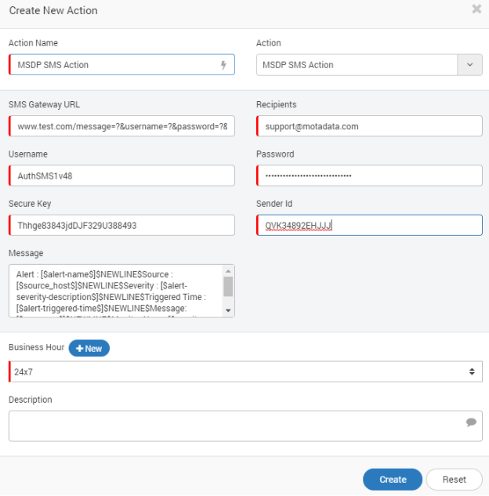Close the Create New Action dialog
This screenshot has width=489, height=496.
tap(476, 9)
